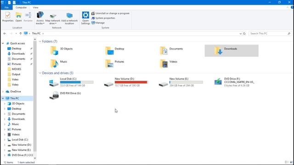The height and width of the screenshot is (165, 294).
Task: Open Help question mark icon
Action: point(292,7)
